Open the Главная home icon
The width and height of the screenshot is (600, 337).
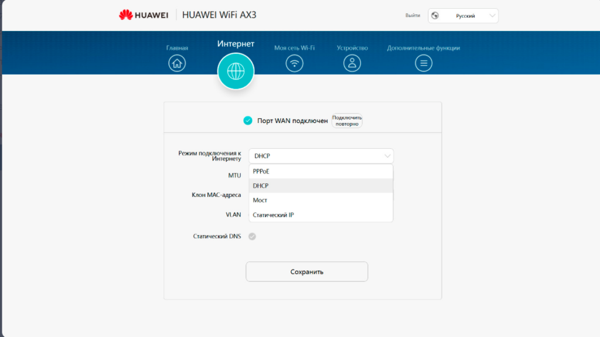point(177,63)
